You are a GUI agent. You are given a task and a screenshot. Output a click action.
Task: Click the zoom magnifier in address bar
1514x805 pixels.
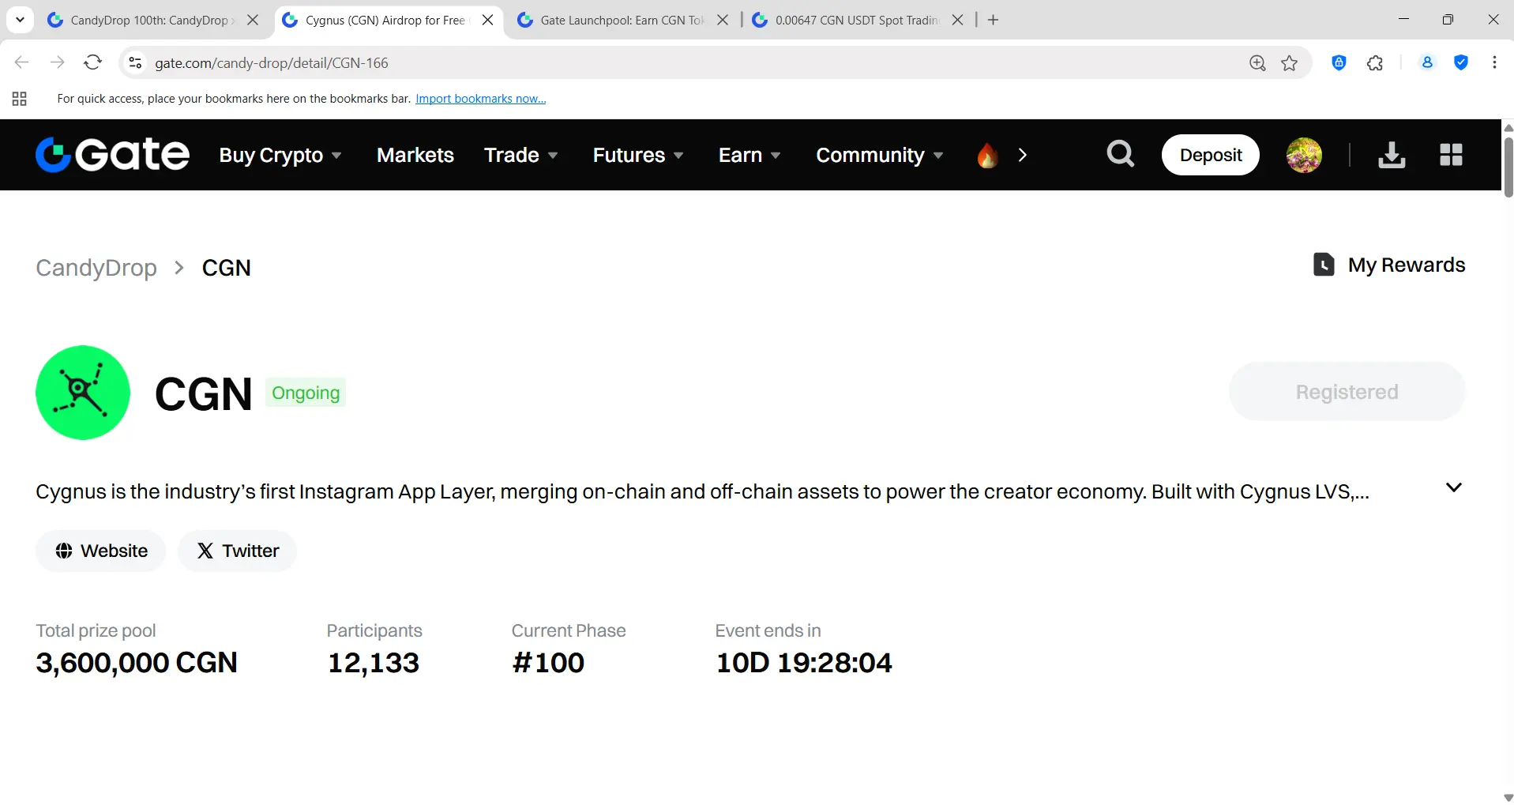coord(1257,63)
